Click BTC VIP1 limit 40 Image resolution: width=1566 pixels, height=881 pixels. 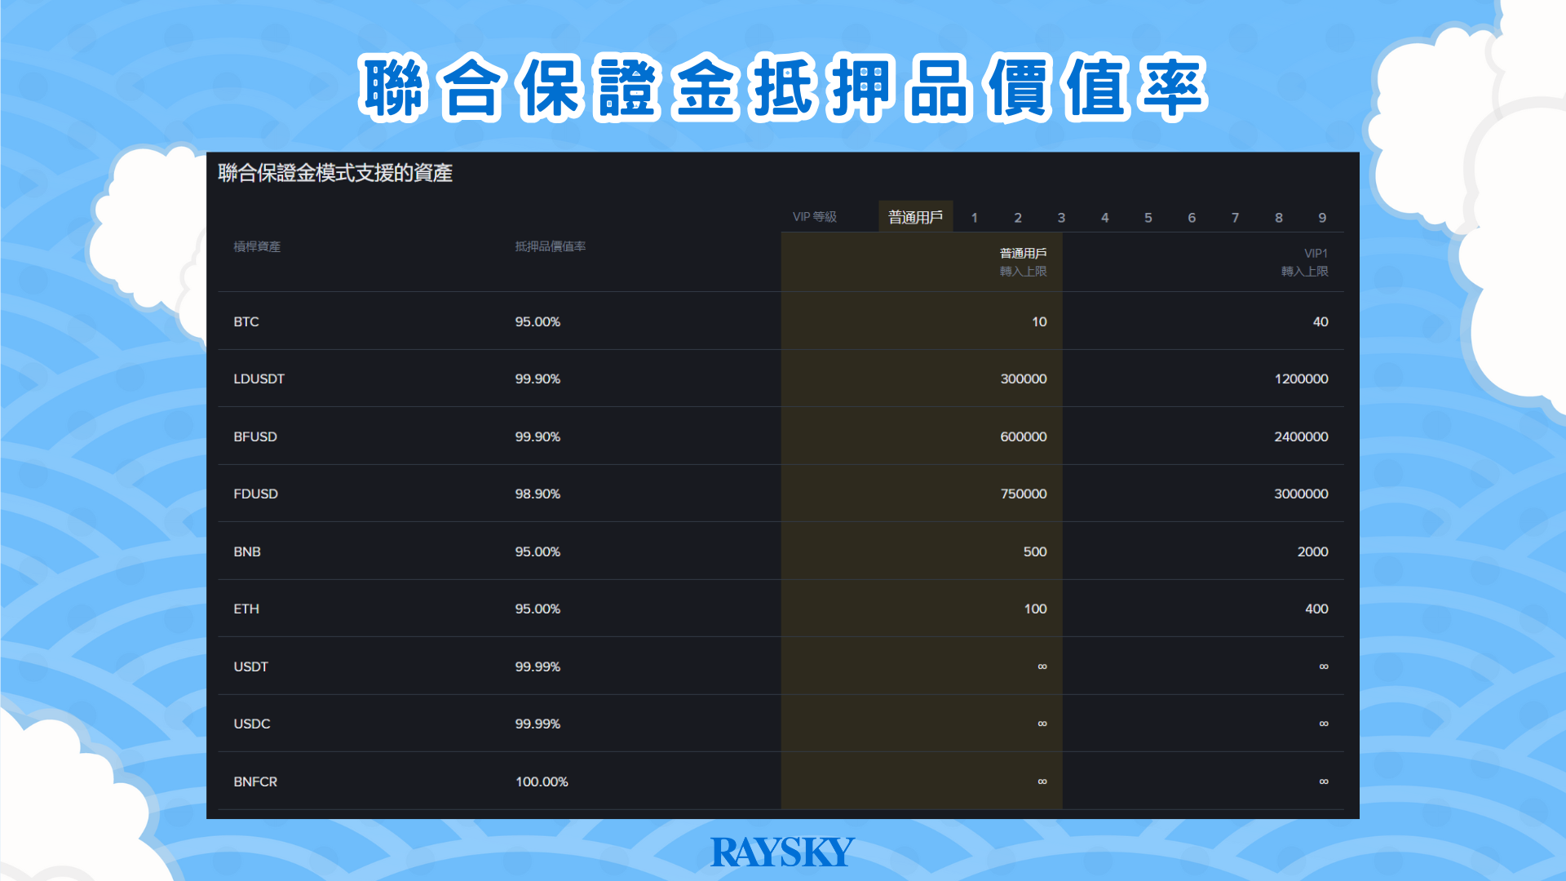coord(1320,321)
